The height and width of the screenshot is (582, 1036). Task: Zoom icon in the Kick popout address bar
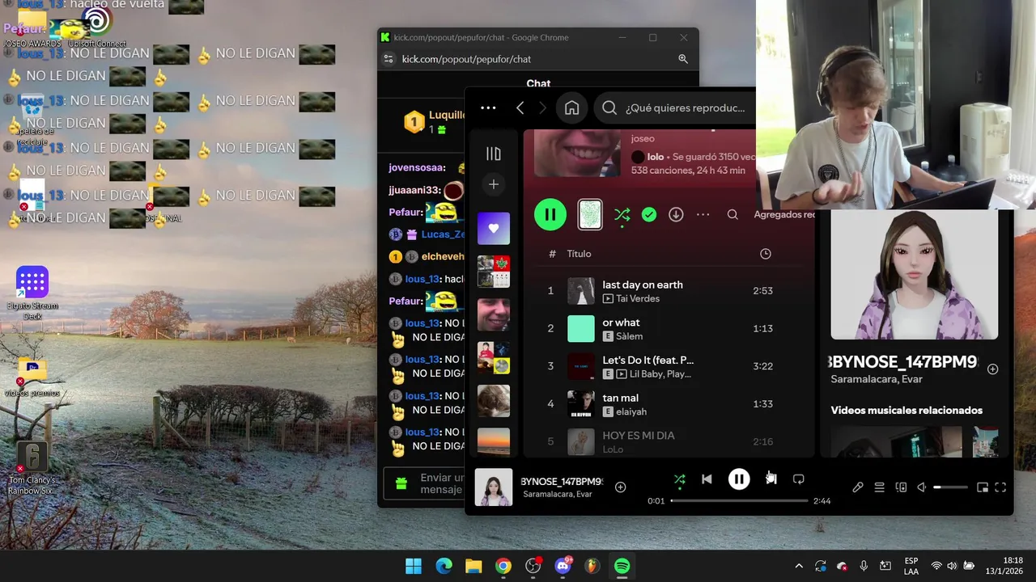683,59
